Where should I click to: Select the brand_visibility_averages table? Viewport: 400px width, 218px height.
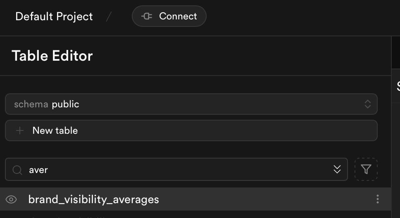pyautogui.click(x=93, y=200)
